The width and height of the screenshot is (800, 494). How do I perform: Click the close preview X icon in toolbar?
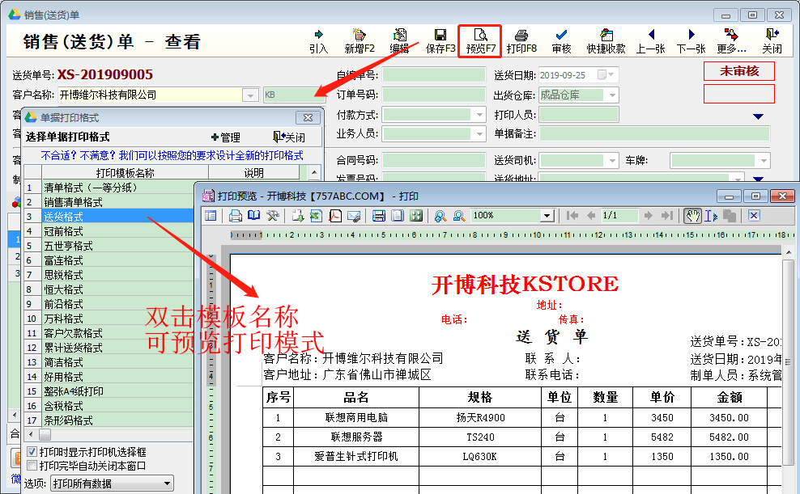pos(754,215)
